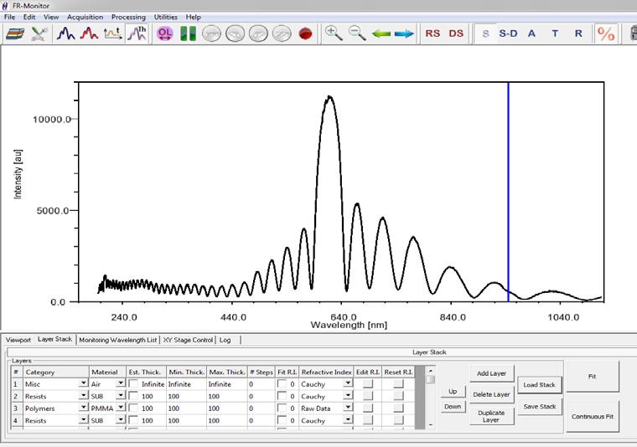Open Category dropdown showing Misc
Viewport: 637px width, 447px height.
click(83, 383)
